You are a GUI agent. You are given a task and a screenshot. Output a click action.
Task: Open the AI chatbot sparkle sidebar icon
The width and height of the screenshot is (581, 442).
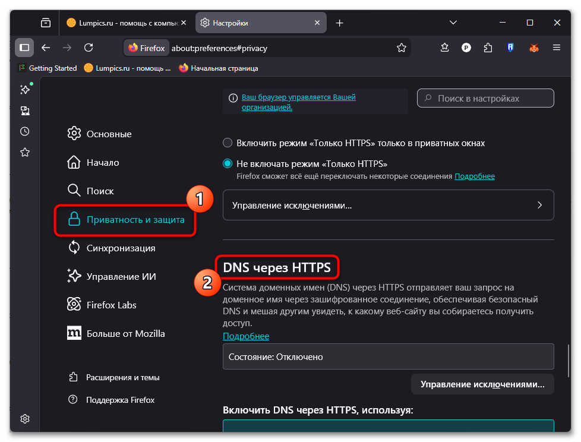click(25, 89)
